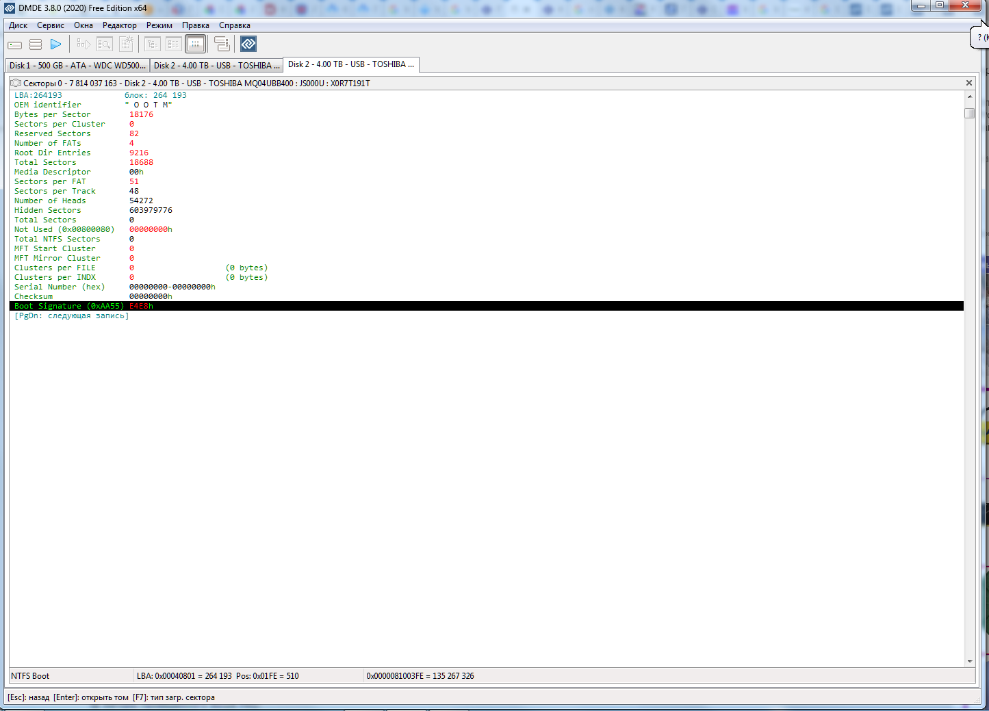Open the partitions list toolbar icon
The height and width of the screenshot is (711, 989).
coord(36,44)
